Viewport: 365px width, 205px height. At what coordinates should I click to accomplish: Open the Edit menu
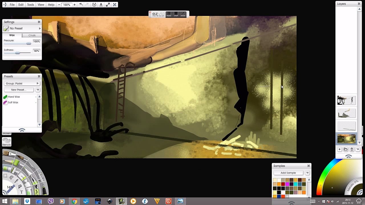pyautogui.click(x=21, y=5)
